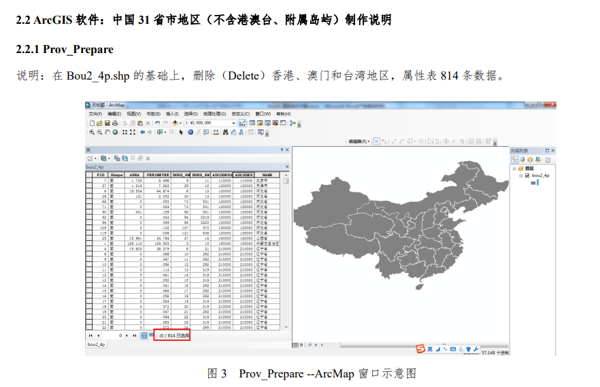Click the Open document folder icon
The image size is (600, 387).
99,123
